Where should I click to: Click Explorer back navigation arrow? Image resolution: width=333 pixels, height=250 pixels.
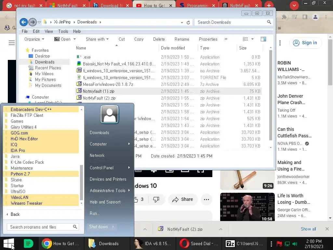pos(23,22)
